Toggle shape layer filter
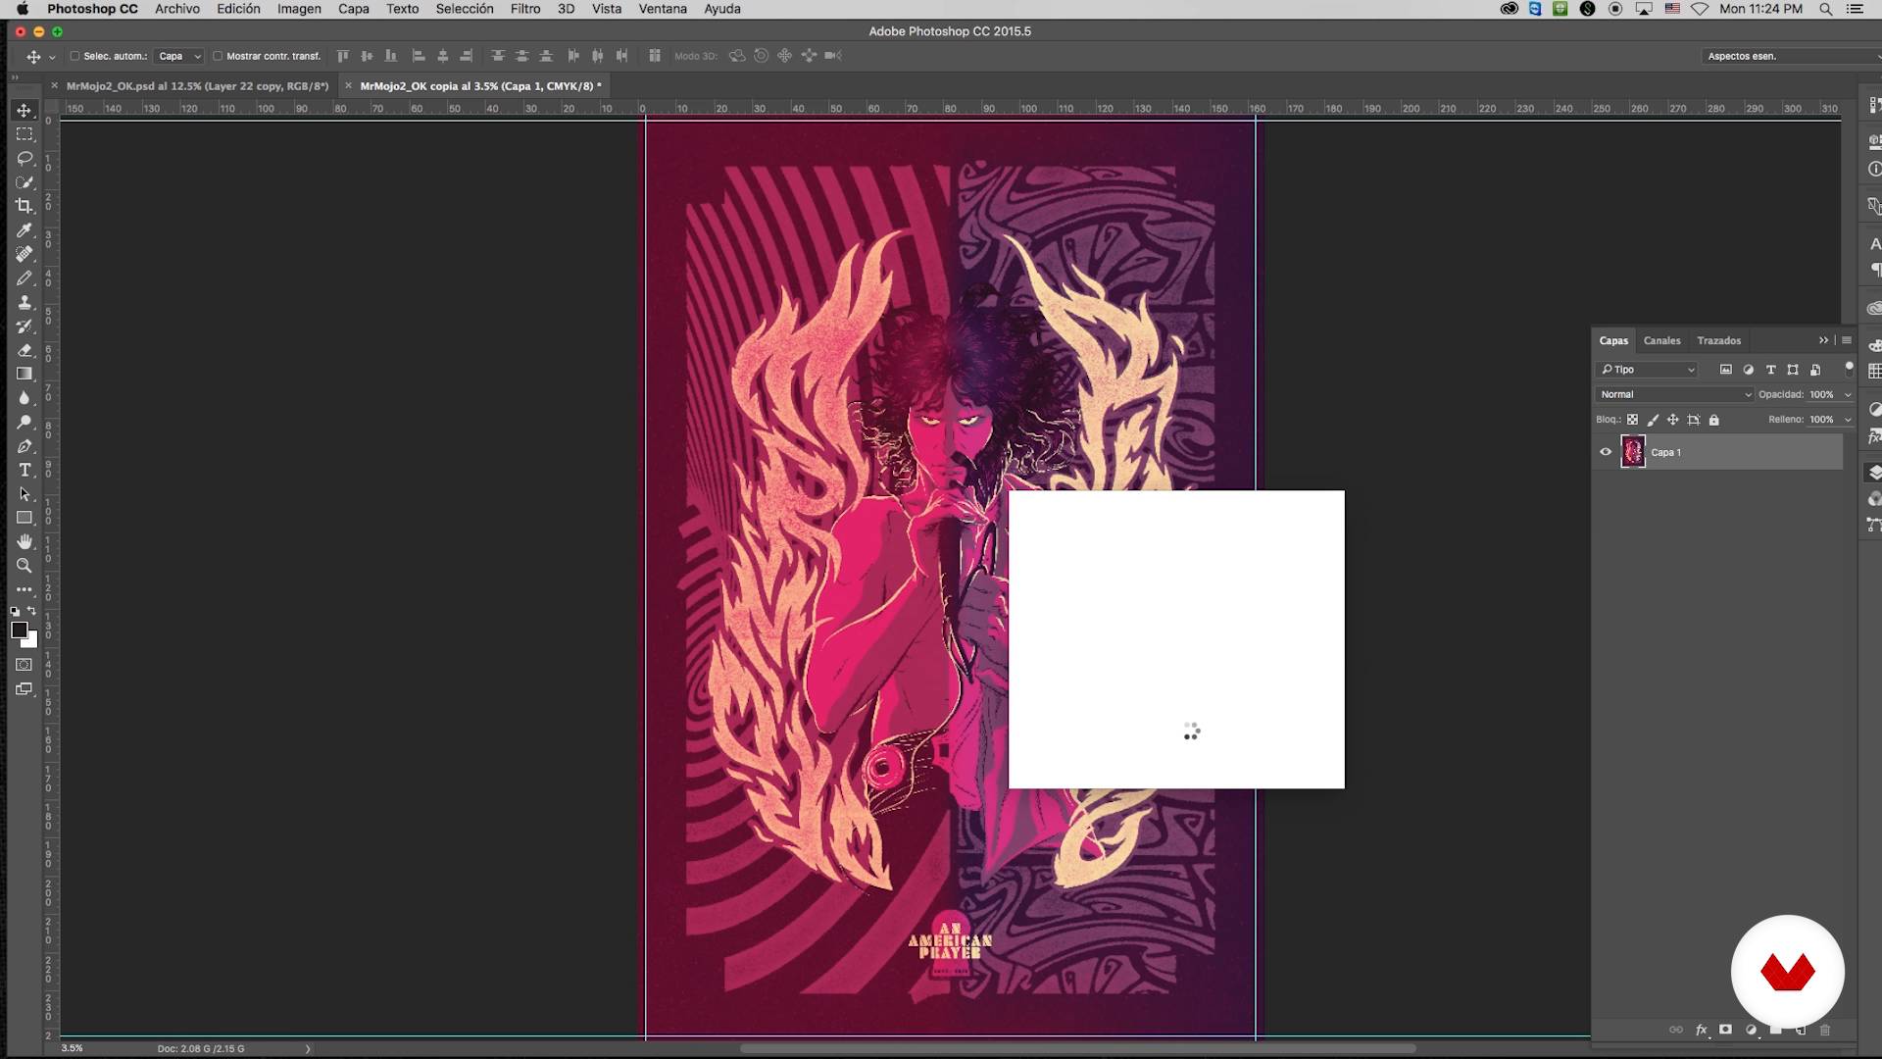The width and height of the screenshot is (1882, 1059). [x=1793, y=370]
